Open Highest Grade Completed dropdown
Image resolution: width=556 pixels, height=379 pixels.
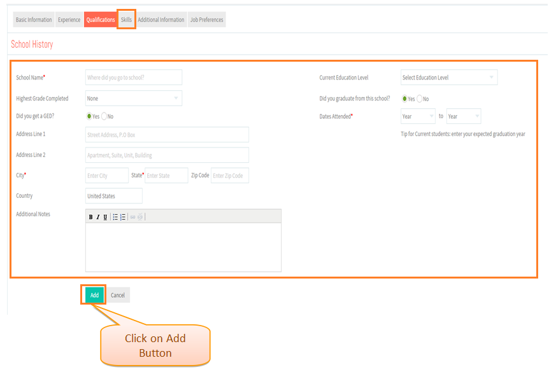tap(134, 98)
